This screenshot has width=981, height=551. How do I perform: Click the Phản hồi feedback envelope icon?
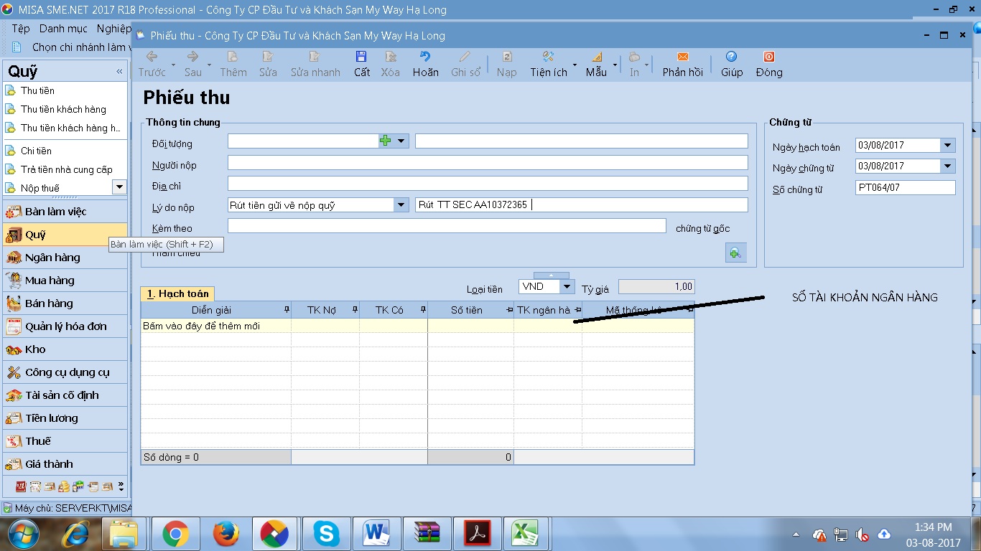coord(682,57)
